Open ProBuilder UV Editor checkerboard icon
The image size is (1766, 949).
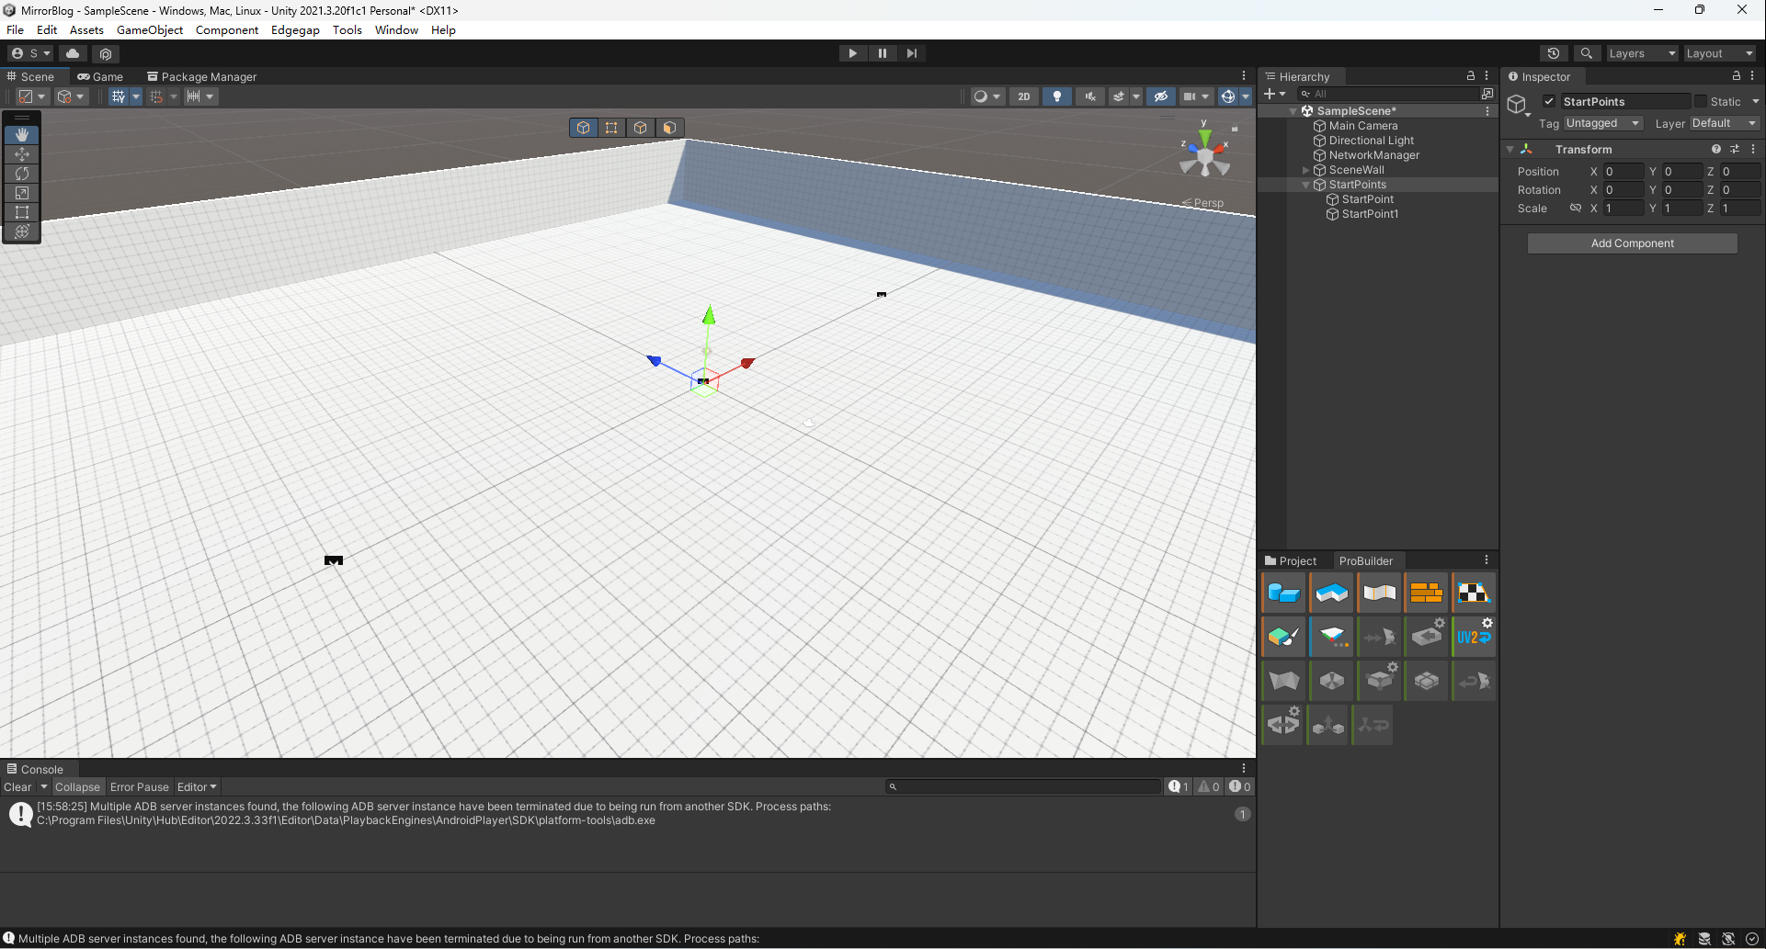pyautogui.click(x=1474, y=593)
